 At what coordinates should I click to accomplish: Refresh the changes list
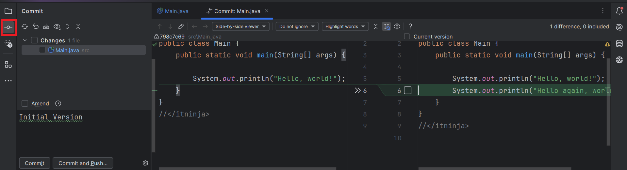[25, 26]
